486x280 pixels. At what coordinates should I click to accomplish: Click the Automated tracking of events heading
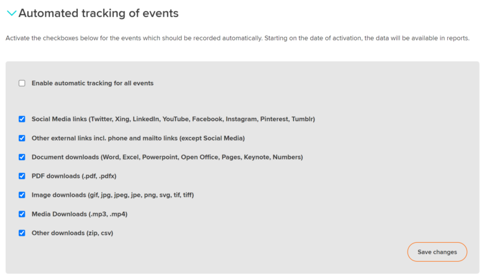coord(99,13)
